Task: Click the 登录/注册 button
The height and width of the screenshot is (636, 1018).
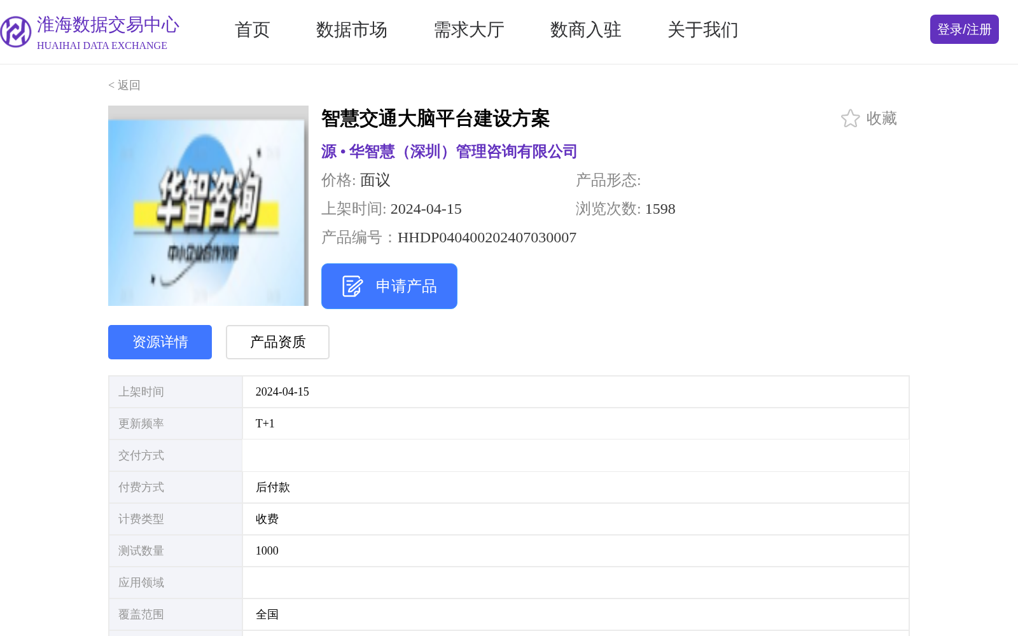Action: tap(965, 29)
